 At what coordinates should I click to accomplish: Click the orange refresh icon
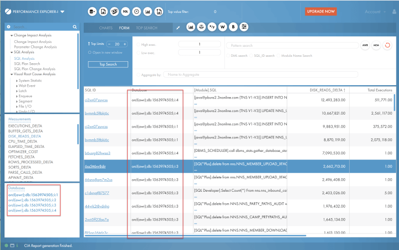point(387,45)
